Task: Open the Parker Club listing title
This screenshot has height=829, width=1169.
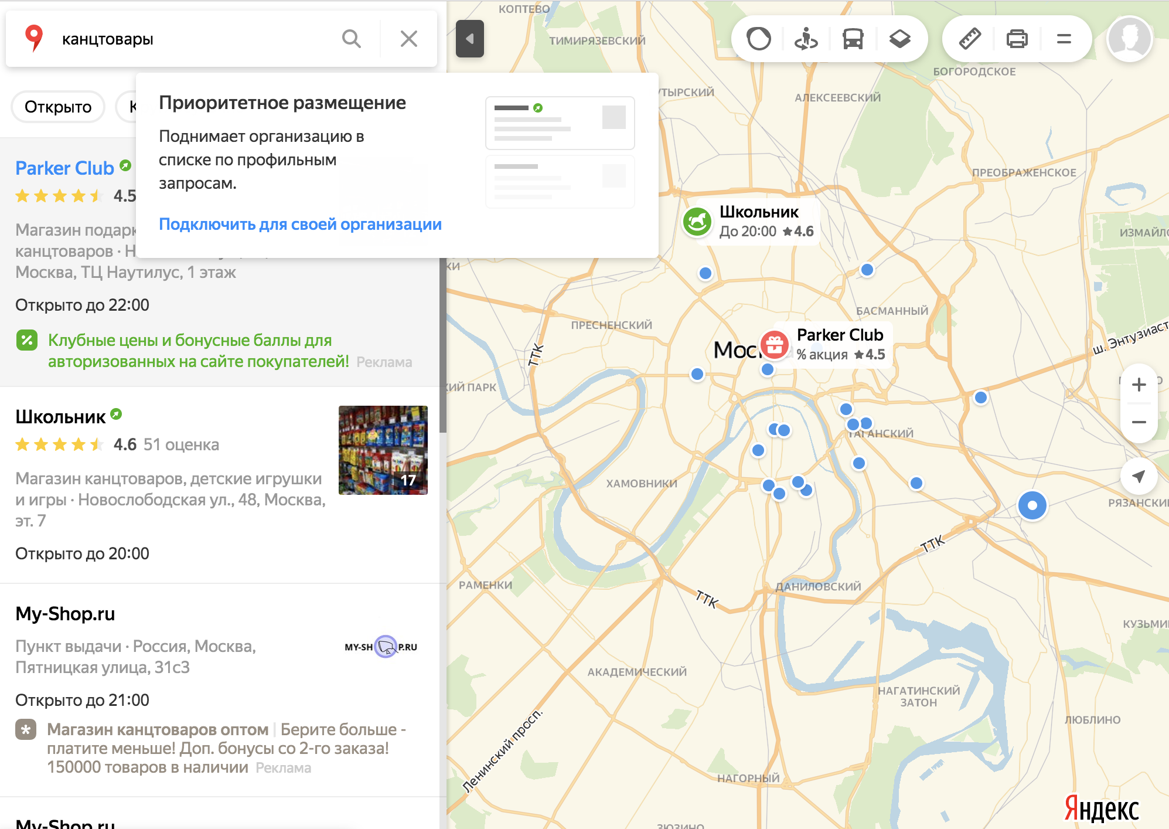Action: pos(64,168)
